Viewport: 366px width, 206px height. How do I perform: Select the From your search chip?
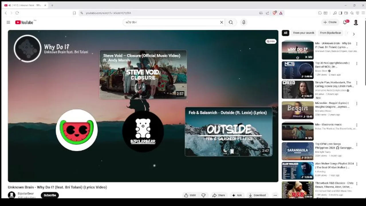(303, 33)
